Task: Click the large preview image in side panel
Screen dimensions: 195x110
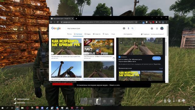Action: point(140,46)
